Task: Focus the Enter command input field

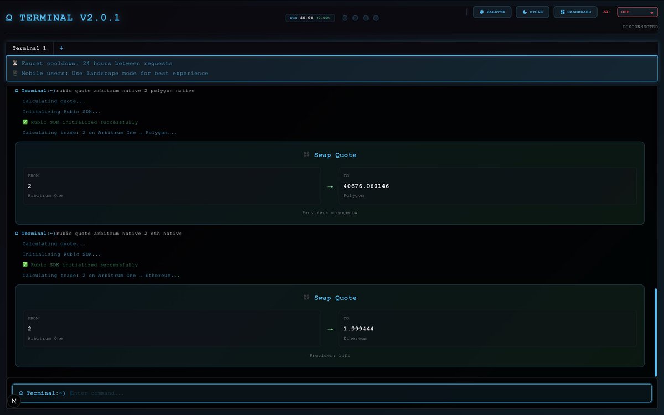Action: pos(332,393)
